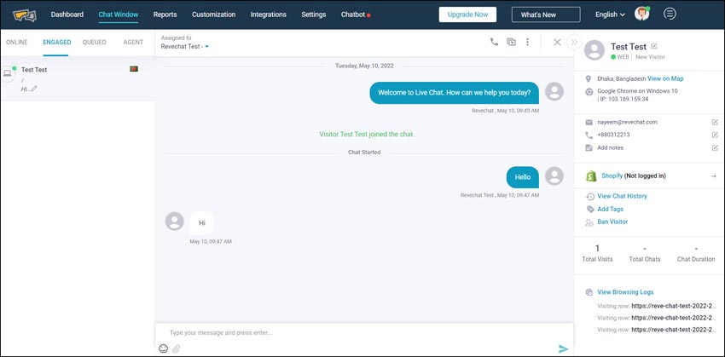The image size is (725, 357).
Task: Click the message input field
Action: (x=358, y=332)
